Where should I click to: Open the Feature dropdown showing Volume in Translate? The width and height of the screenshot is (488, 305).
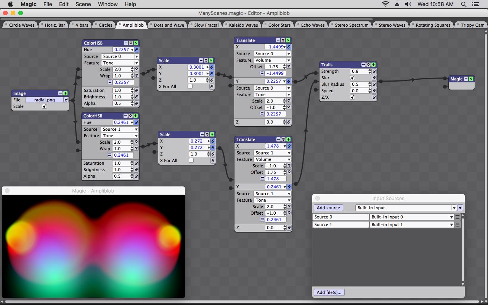pos(272,60)
